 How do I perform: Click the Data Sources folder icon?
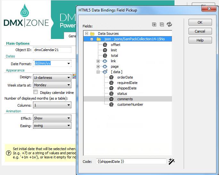point(92,34)
